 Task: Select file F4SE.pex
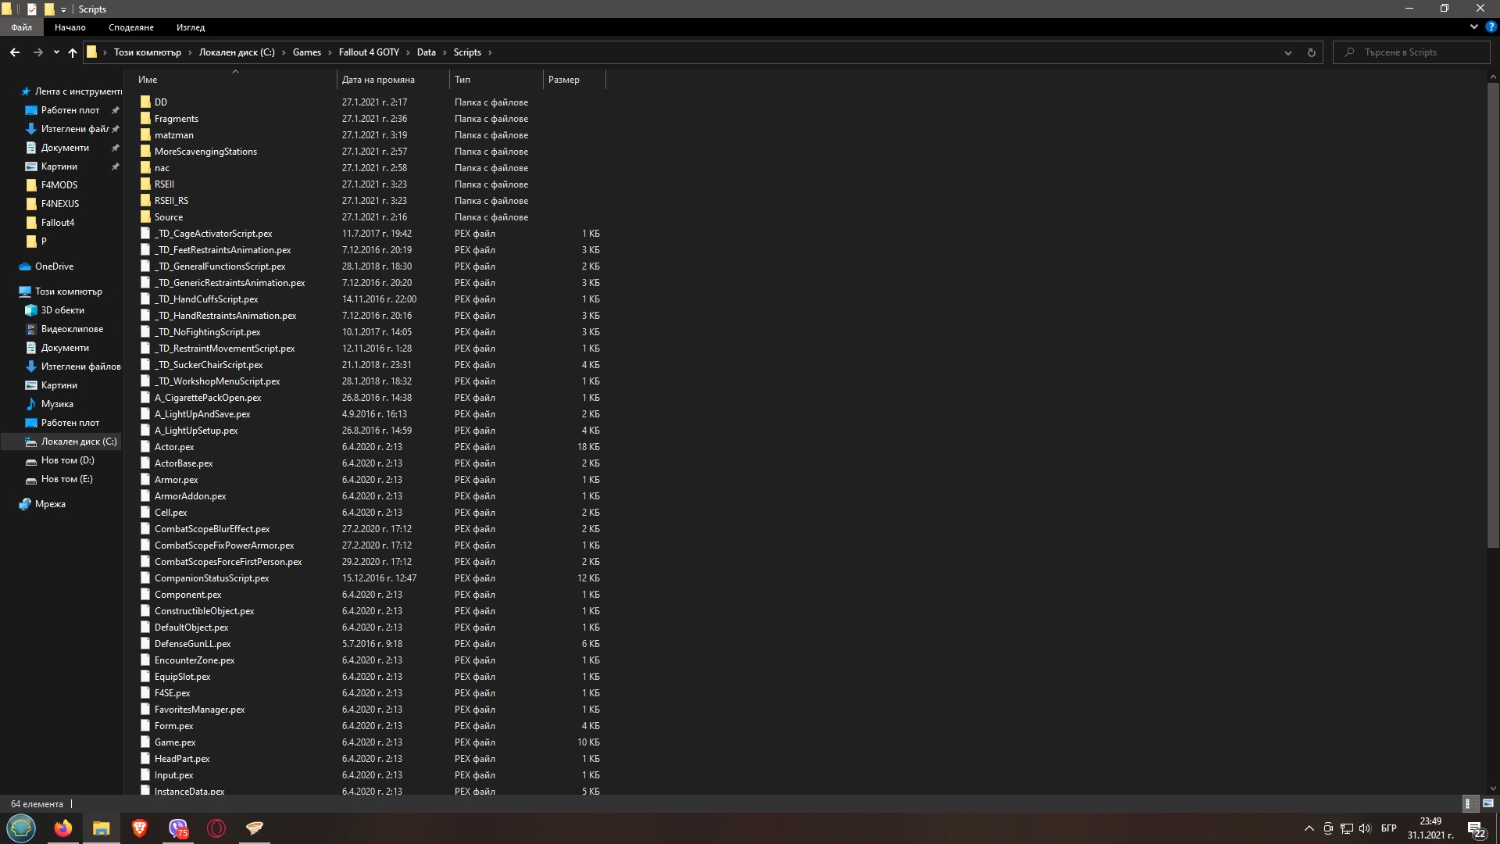tap(172, 693)
